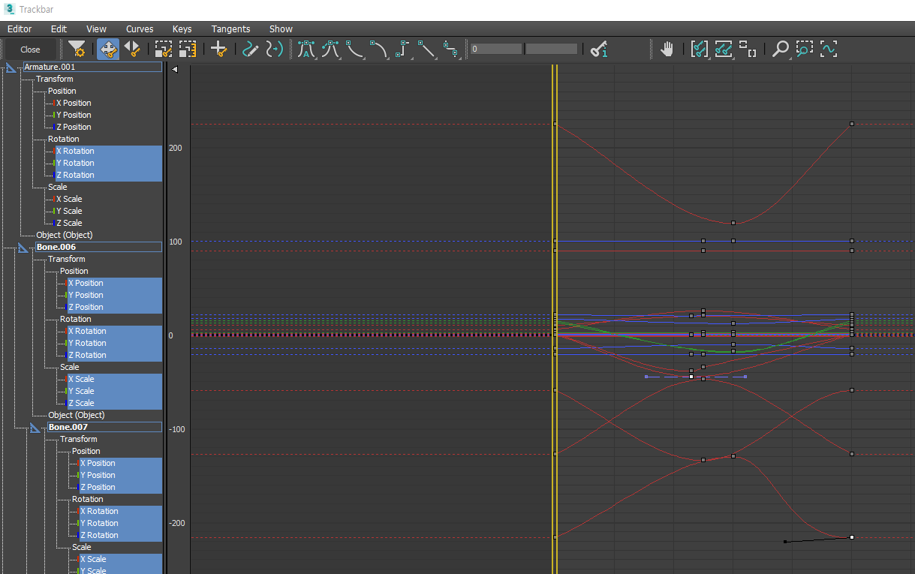Click the small arrow above the value axis
This screenshot has height=574, width=915.
click(174, 70)
